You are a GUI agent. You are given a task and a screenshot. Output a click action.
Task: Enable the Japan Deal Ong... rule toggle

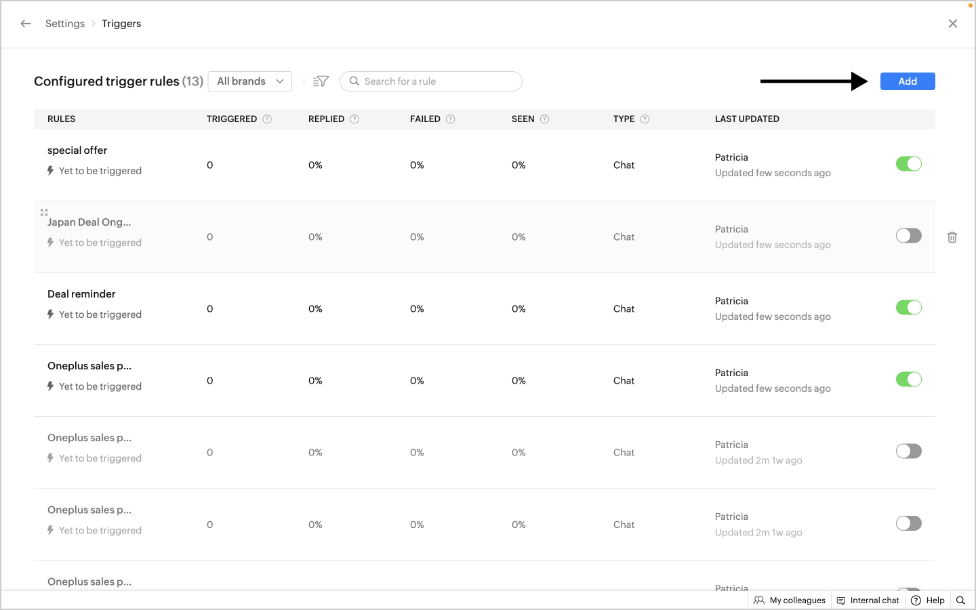pyautogui.click(x=908, y=236)
